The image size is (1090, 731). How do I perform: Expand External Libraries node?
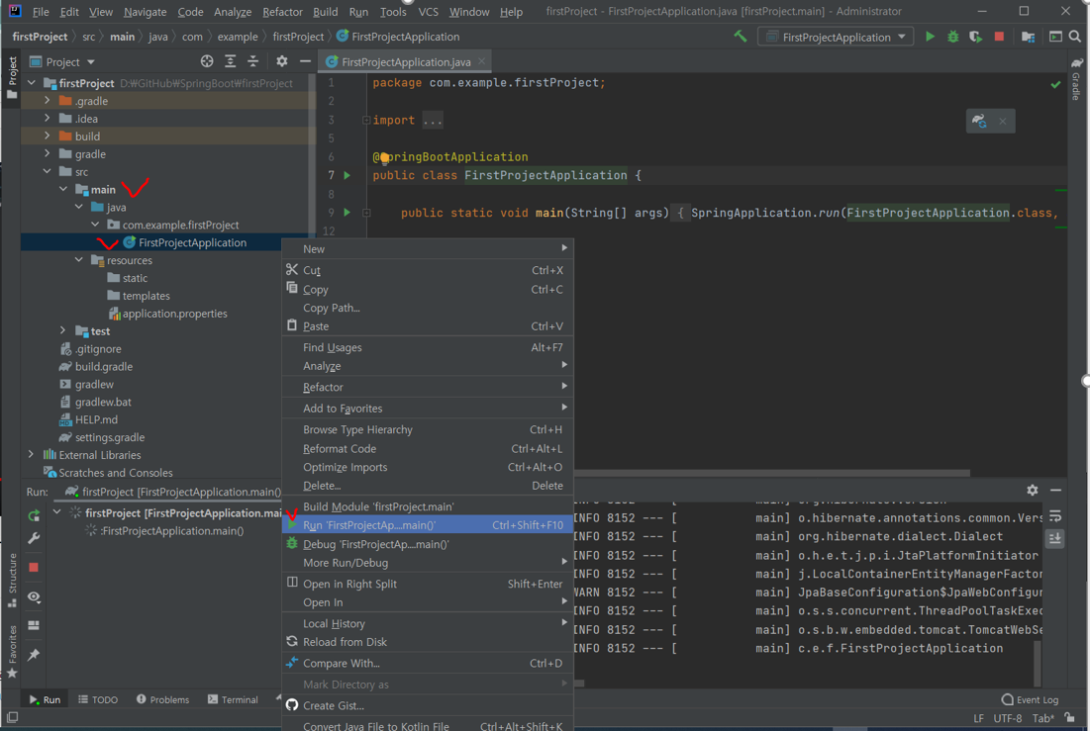pyautogui.click(x=32, y=454)
